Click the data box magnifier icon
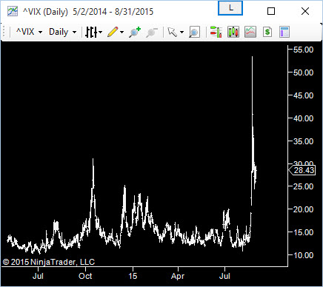 194,32
